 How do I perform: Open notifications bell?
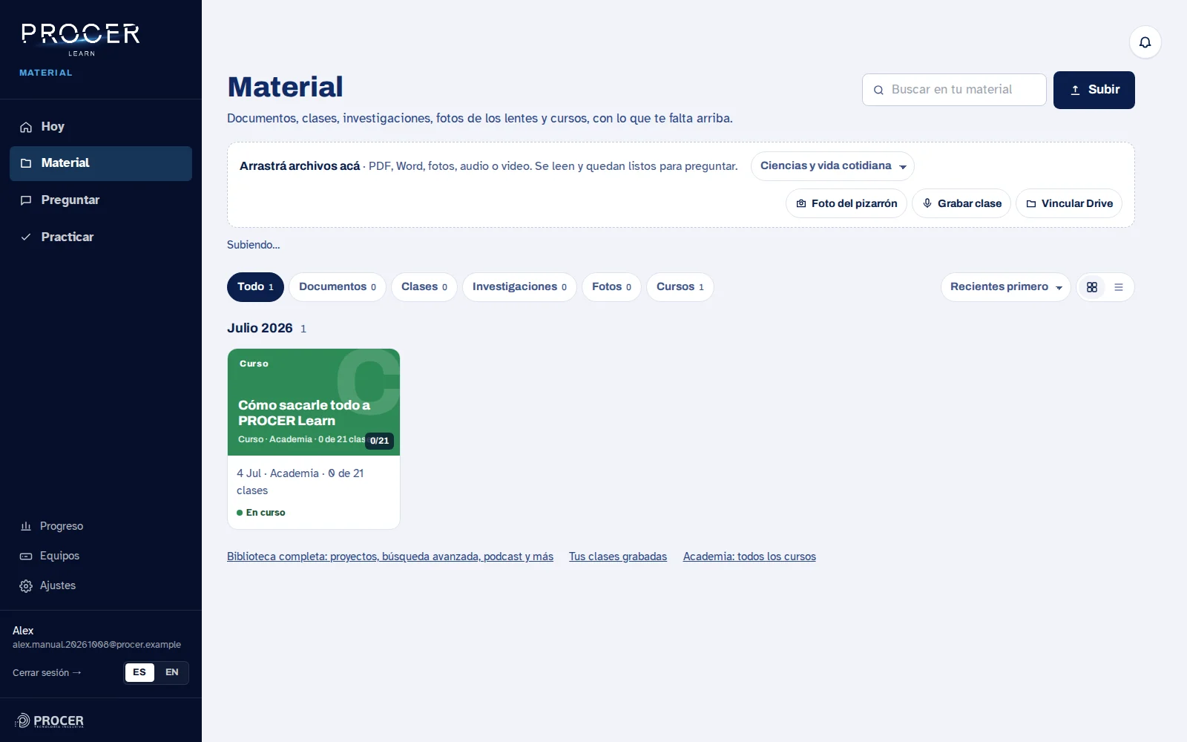(1145, 42)
